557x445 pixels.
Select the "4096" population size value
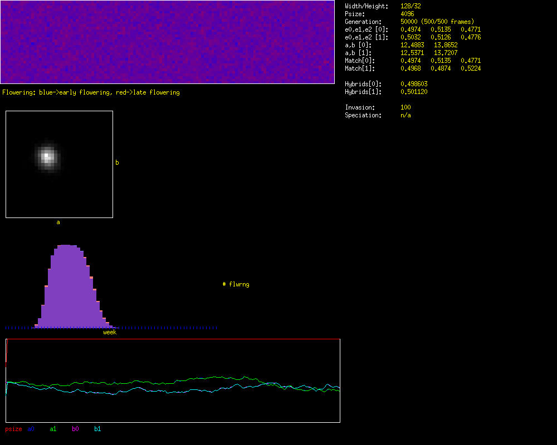(x=407, y=14)
